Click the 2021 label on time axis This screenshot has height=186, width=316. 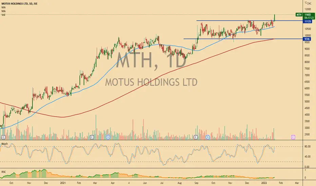pyautogui.click(x=63, y=183)
